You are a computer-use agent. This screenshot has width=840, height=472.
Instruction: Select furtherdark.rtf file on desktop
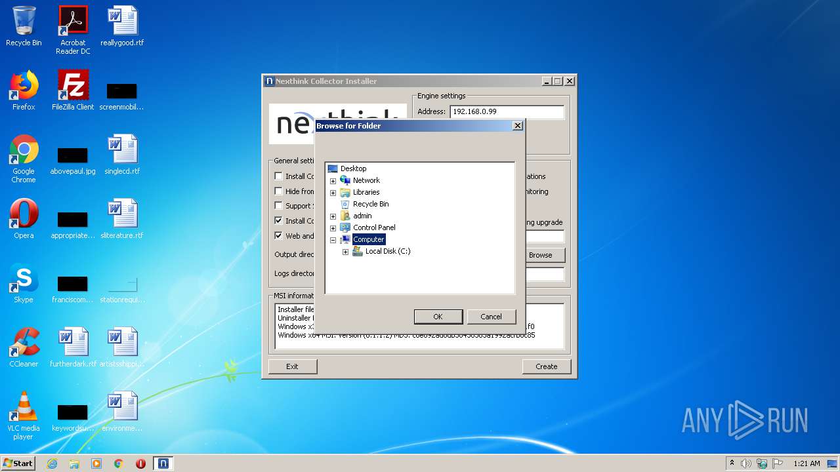pos(73,347)
